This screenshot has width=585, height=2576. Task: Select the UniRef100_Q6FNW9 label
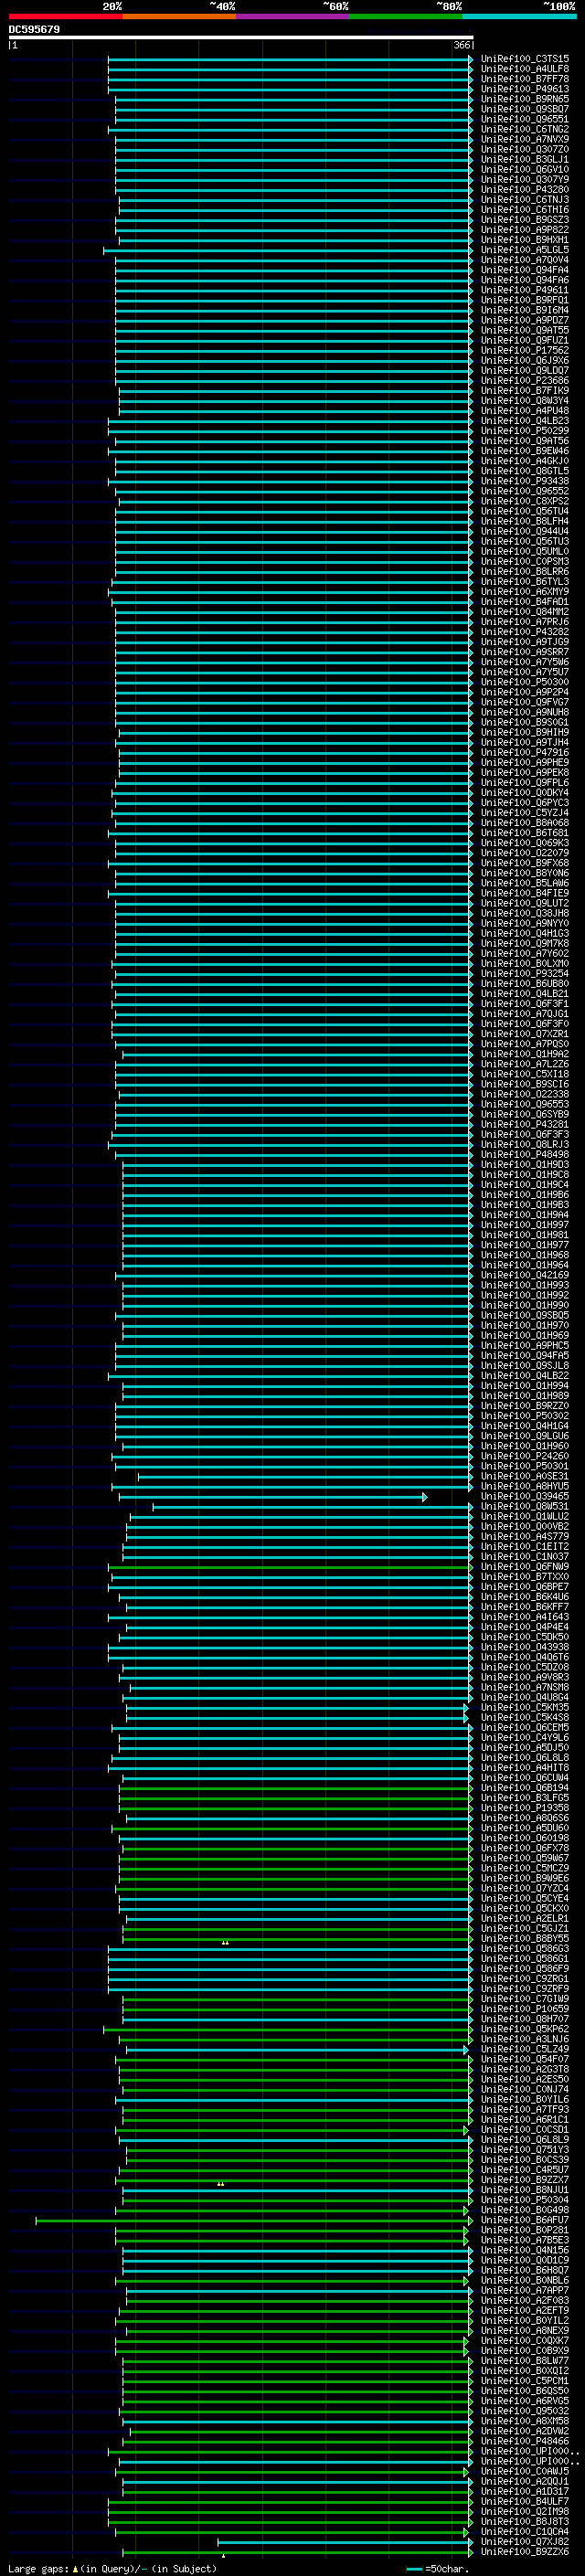coord(525,1567)
